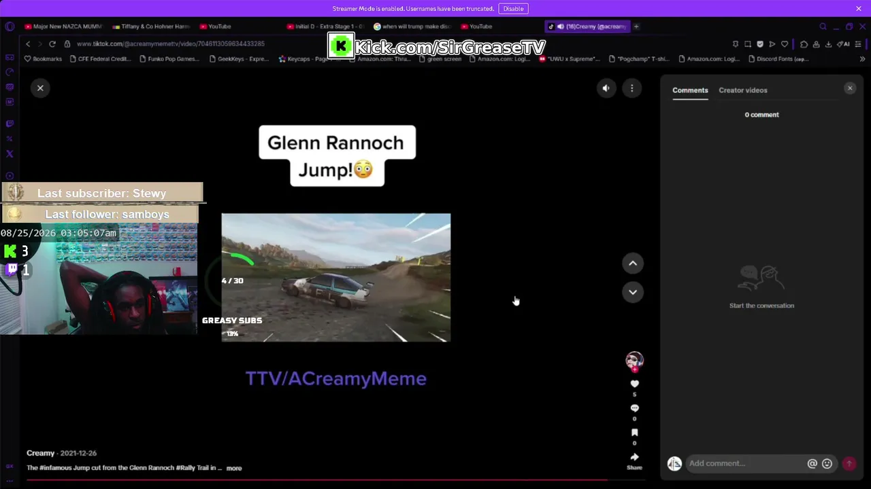Go to the next video with down arrow
This screenshot has width=871, height=489.
633,292
